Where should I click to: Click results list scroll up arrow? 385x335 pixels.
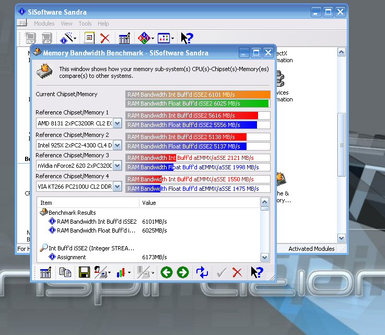(264, 202)
